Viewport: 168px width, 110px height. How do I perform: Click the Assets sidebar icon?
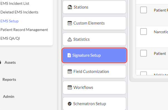click(x=1, y=62)
